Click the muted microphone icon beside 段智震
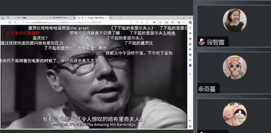This screenshot has width=271, height=133. click(201, 42)
